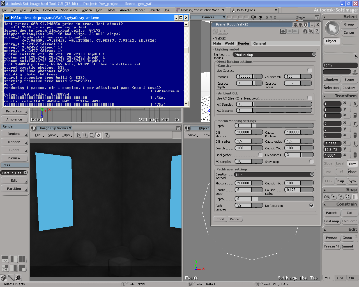359x287 pixels.
Task: Open the Default_Pass dropdown in top toolbar
Action: (254, 10)
